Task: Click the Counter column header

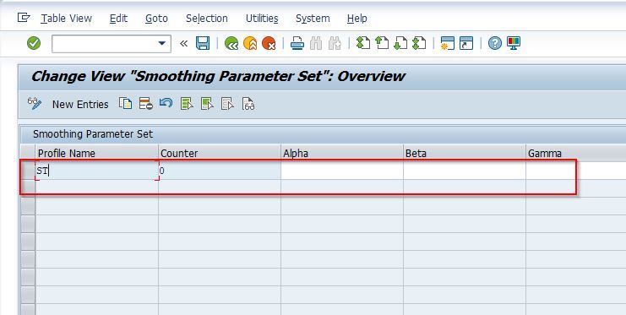Action: coord(220,154)
